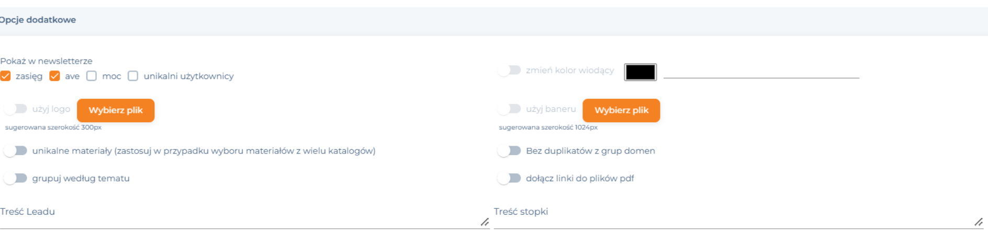Focus the Treść stopki text area
Image resolution: width=988 pixels, height=248 pixels.
click(738, 217)
